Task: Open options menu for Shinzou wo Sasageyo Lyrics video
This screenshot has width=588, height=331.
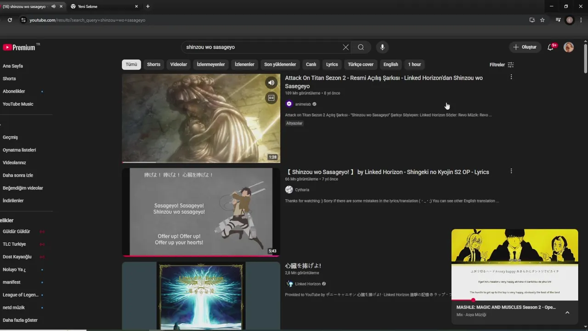Action: 511,171
